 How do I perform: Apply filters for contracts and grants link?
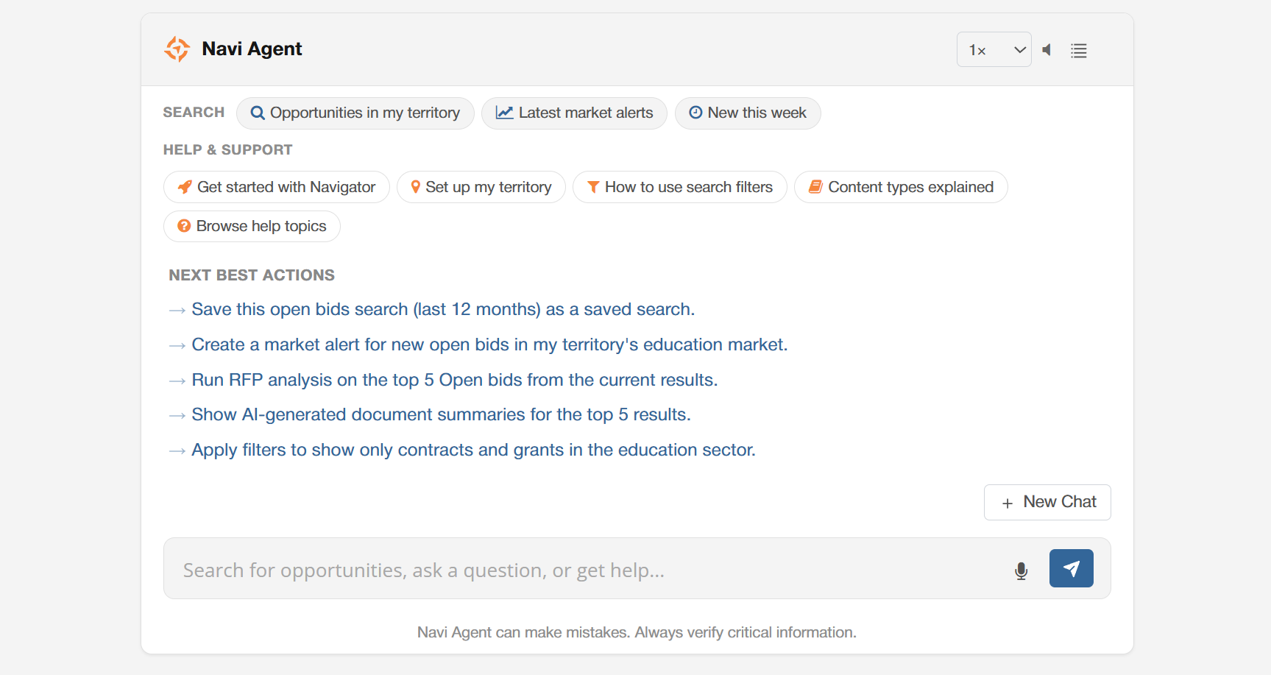473,450
